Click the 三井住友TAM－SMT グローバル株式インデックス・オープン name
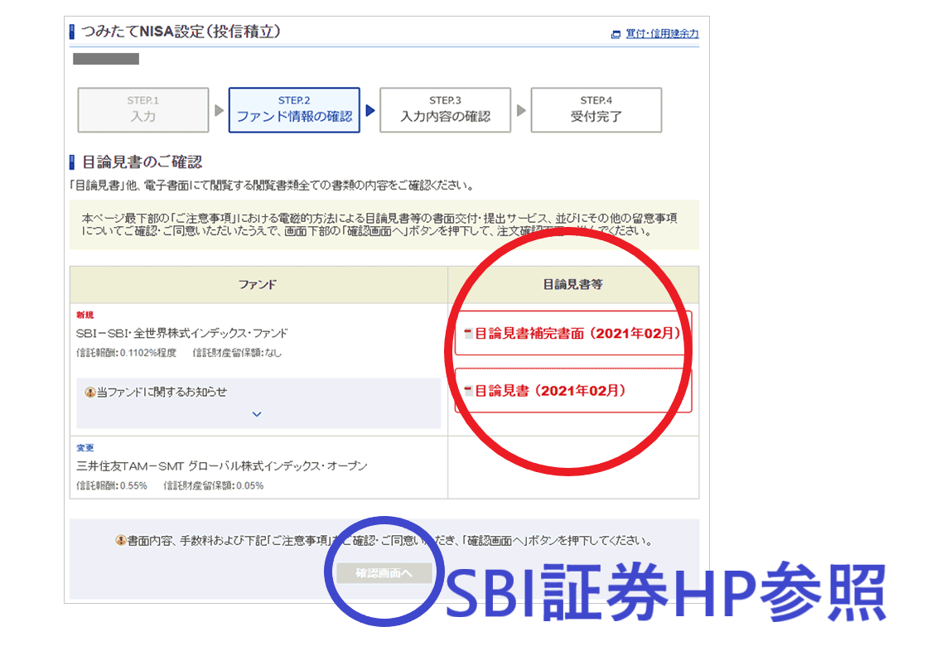Screen dimensions: 927x651 tap(222, 466)
